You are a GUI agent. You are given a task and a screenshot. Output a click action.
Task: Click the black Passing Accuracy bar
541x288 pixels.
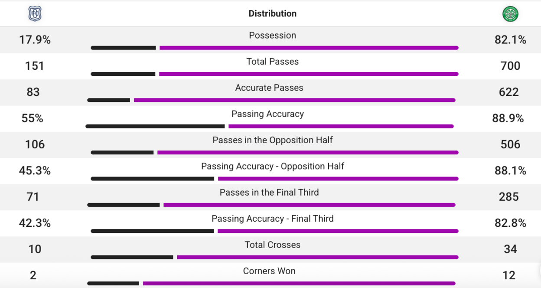[x=155, y=126]
